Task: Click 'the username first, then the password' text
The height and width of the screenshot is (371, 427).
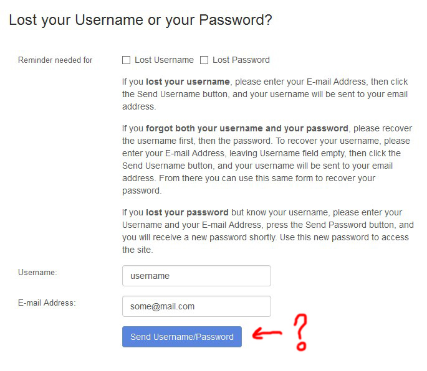Action: pos(196,141)
